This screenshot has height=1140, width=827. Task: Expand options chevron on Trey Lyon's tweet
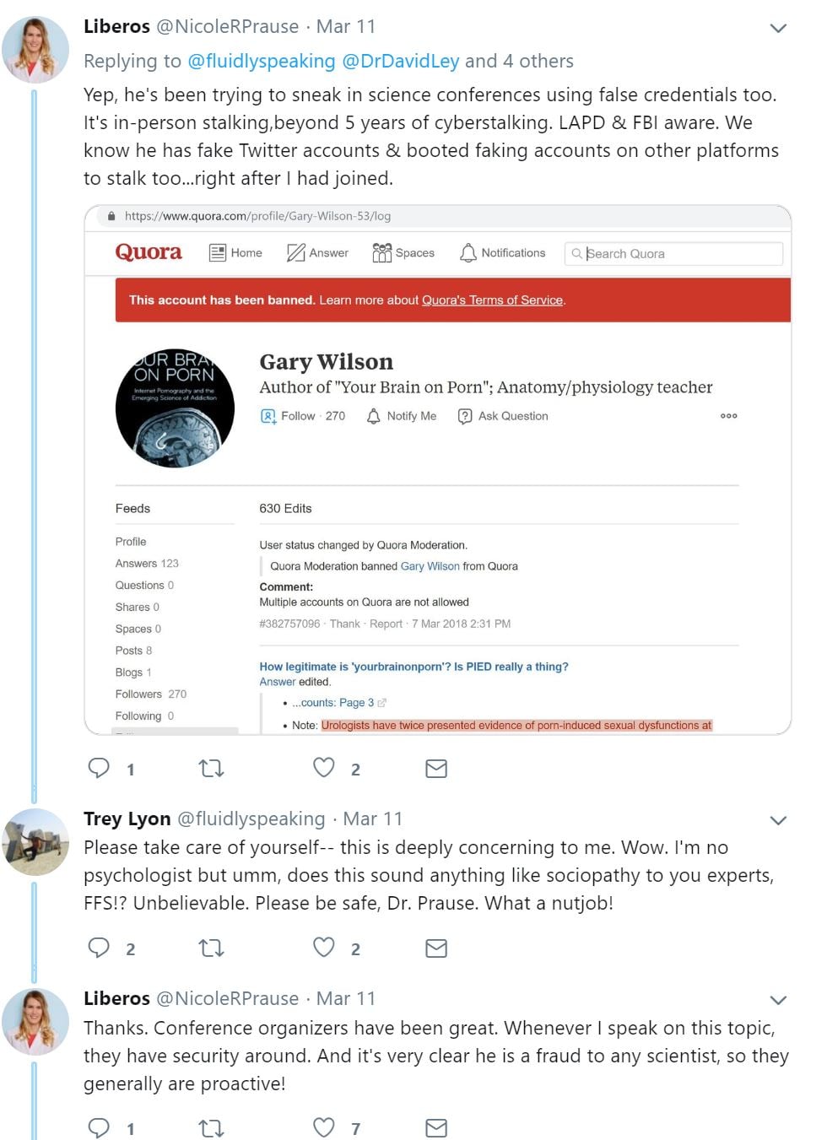(778, 820)
